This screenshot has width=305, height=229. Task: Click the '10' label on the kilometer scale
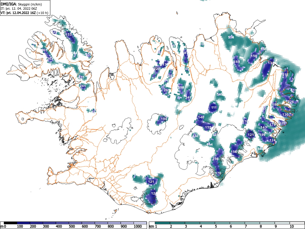pos(292,227)
